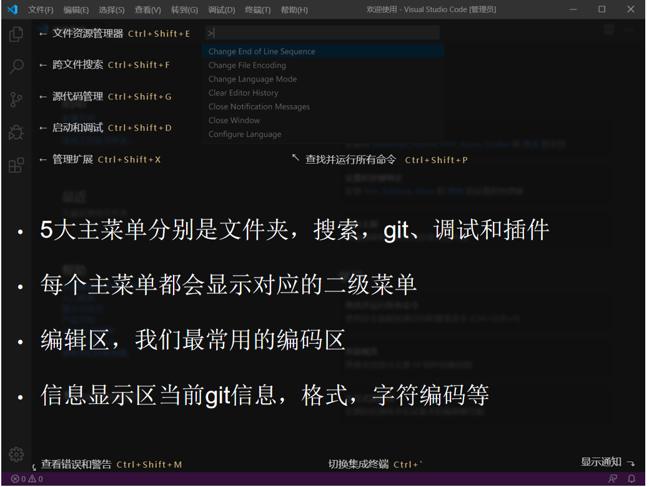Open the 选择(S) menu
Image resolution: width=649 pixels, height=487 pixels.
coord(112,9)
